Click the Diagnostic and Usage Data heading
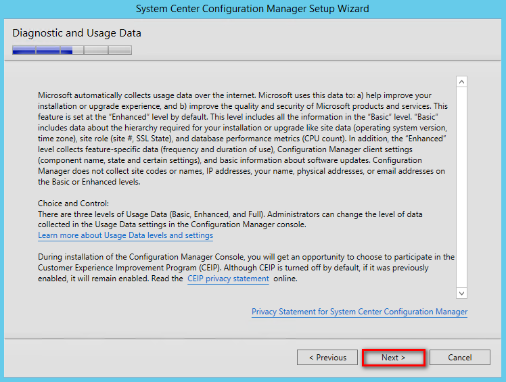Image resolution: width=506 pixels, height=382 pixels. coord(77,33)
